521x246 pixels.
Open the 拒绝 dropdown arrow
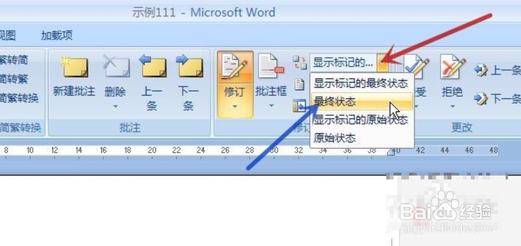(452, 107)
